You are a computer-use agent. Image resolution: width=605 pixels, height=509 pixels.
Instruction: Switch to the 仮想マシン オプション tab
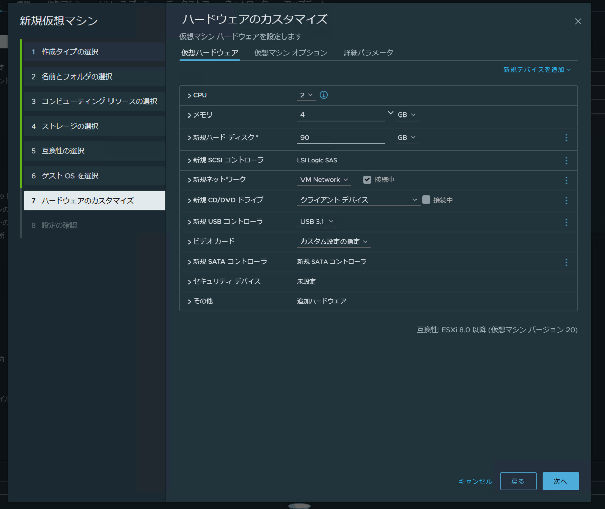tap(291, 52)
